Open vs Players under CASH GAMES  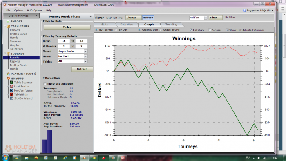pyautogui.click(x=16, y=49)
